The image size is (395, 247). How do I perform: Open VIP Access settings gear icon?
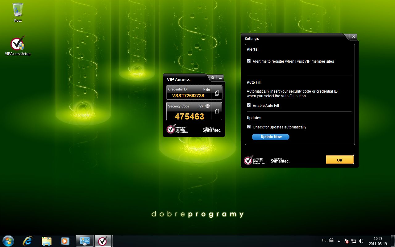pyautogui.click(x=213, y=78)
